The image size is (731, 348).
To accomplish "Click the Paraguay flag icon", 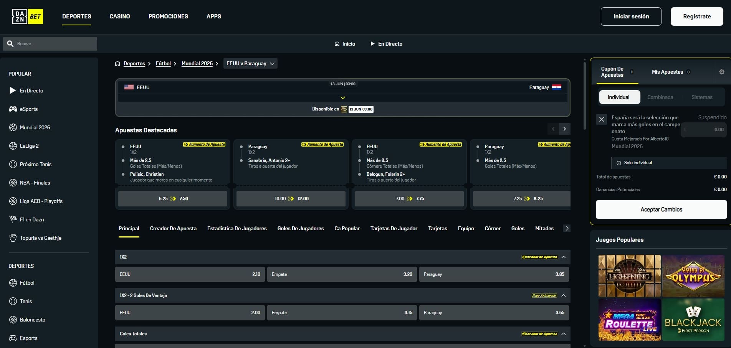I will 557,87.
